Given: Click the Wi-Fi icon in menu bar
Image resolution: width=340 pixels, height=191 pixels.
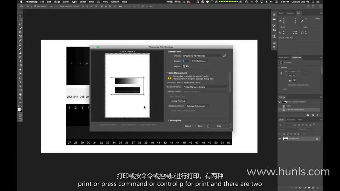Looking at the screenshot, I should pos(256,2).
